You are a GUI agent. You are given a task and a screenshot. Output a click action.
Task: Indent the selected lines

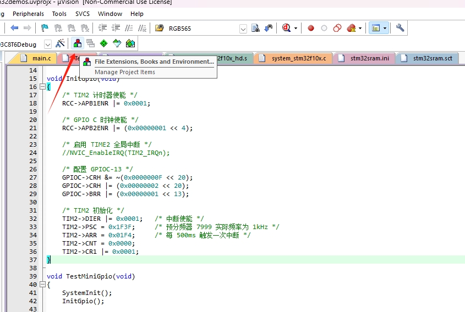pyautogui.click(x=102, y=28)
